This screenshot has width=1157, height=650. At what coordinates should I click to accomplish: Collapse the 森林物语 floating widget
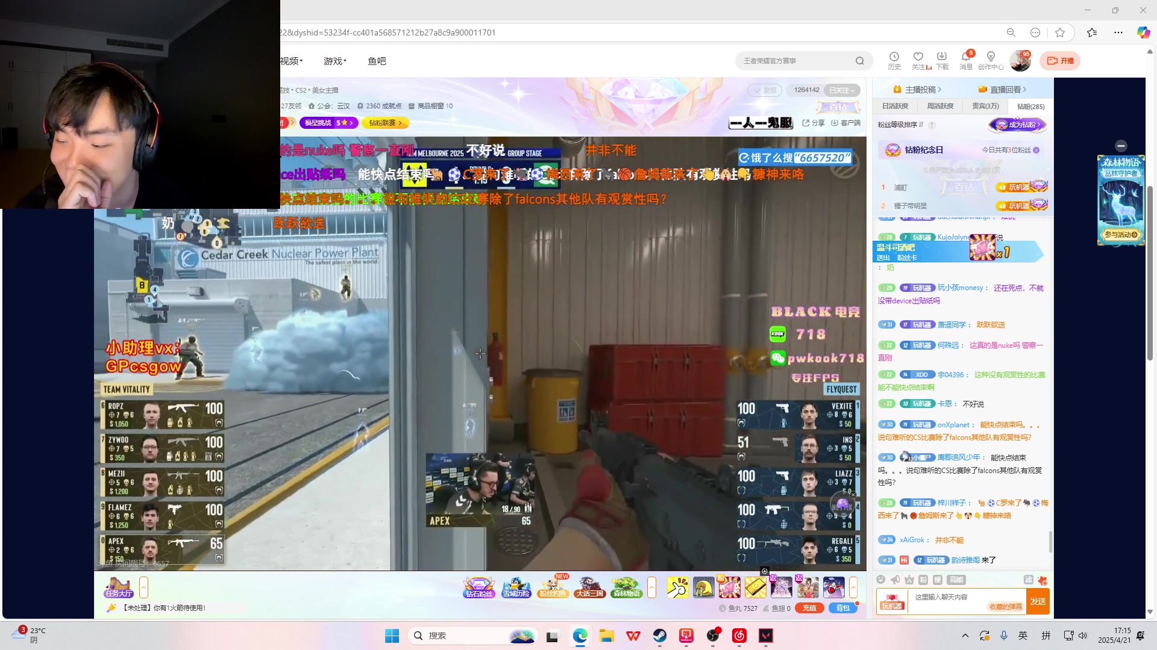pyautogui.click(x=1121, y=146)
